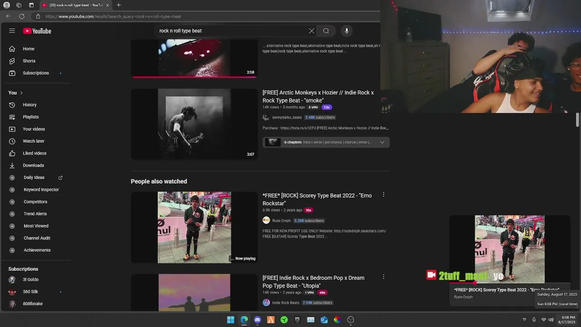581x327 pixels.
Task: Click the 7.04K subscribers badge
Action: (x=317, y=302)
